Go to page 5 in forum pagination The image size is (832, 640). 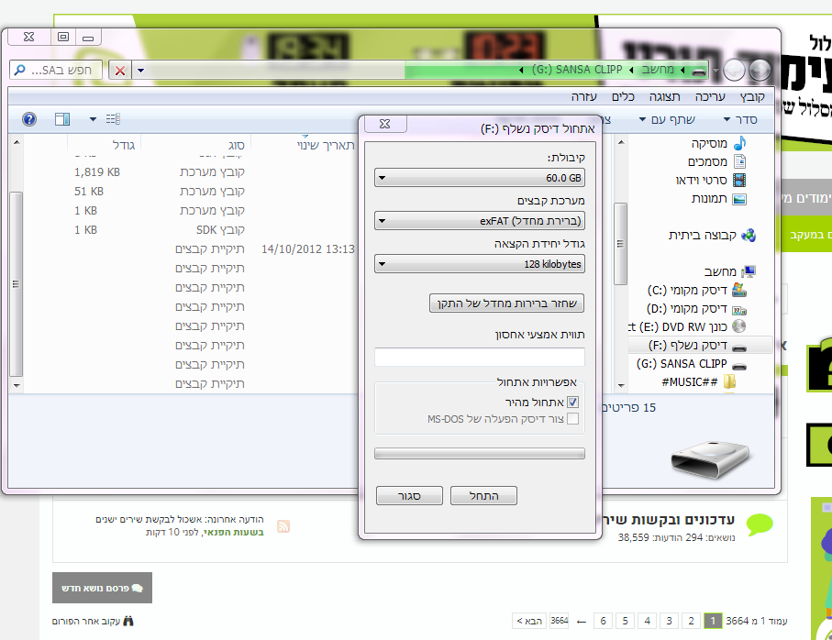(625, 621)
